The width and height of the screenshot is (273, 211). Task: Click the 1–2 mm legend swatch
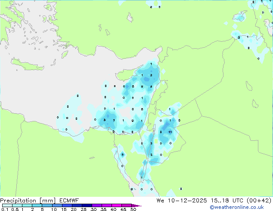pos(27,205)
